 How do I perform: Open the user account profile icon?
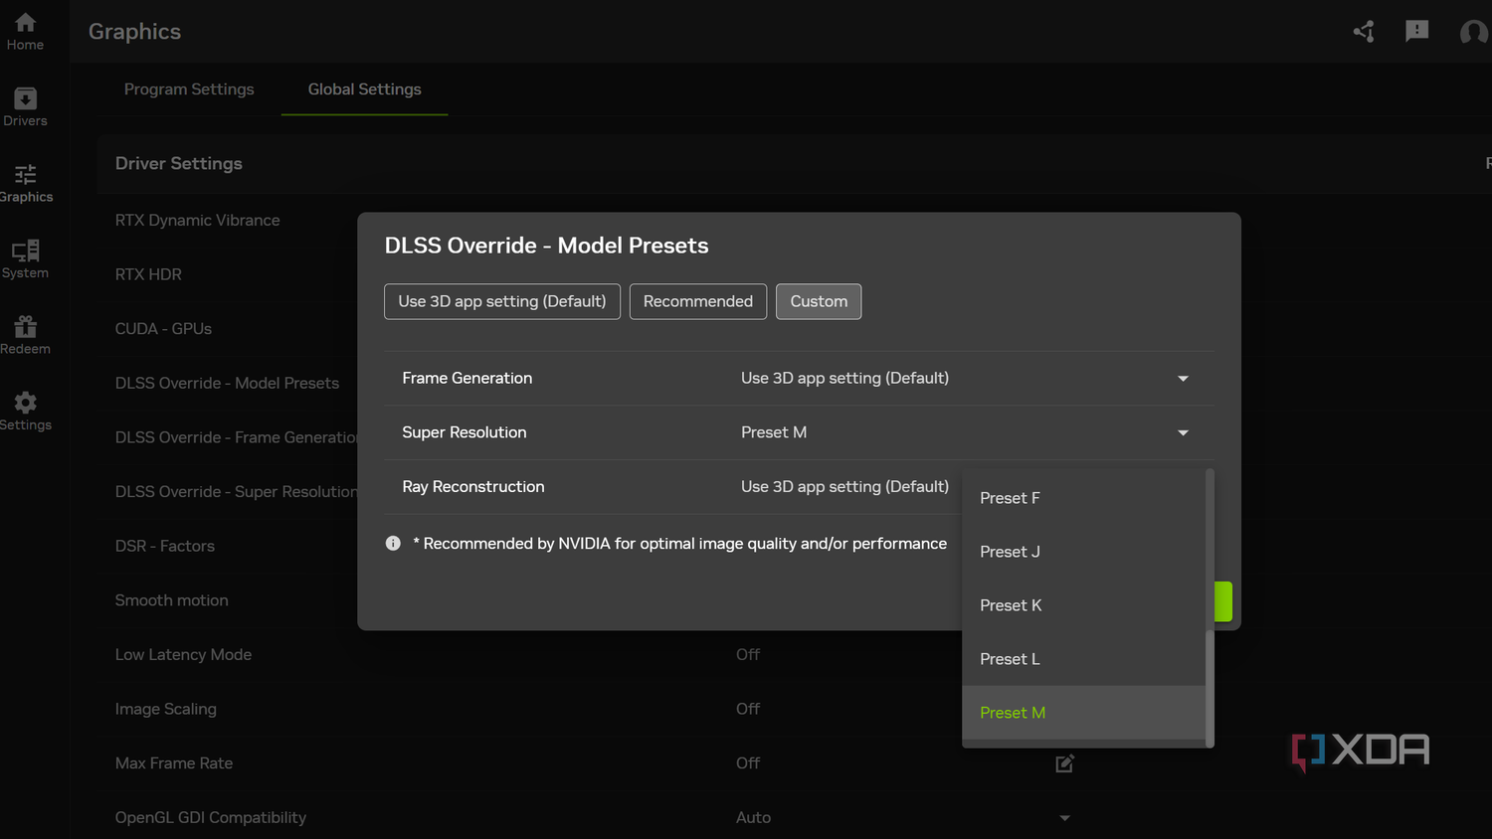pyautogui.click(x=1473, y=32)
